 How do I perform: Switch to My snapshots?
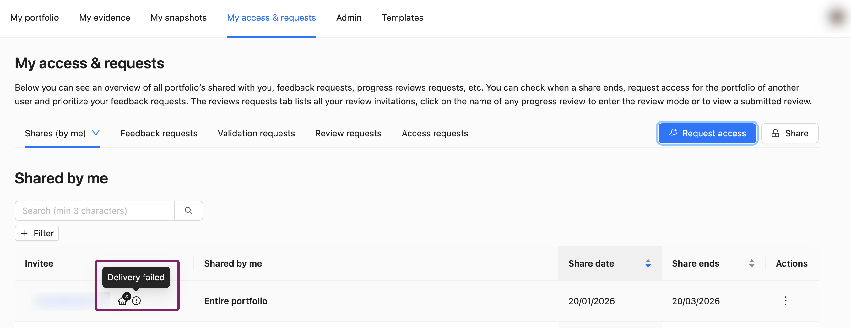[178, 18]
